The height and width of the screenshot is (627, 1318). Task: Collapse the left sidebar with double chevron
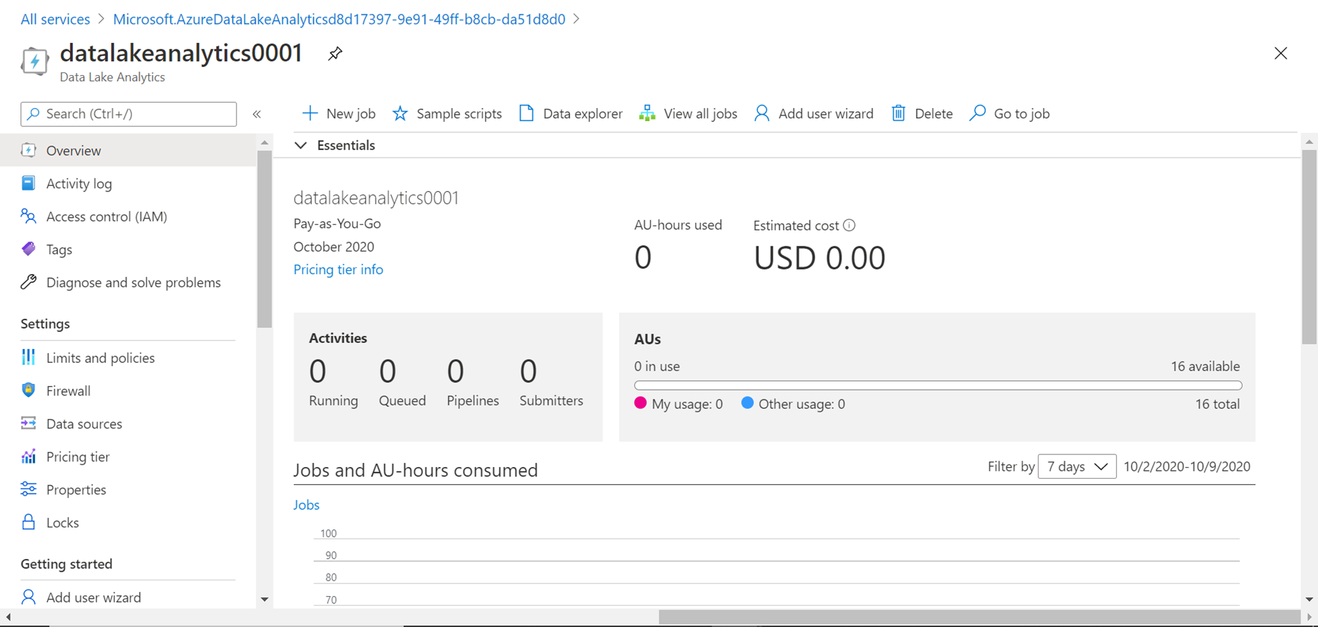coord(257,115)
